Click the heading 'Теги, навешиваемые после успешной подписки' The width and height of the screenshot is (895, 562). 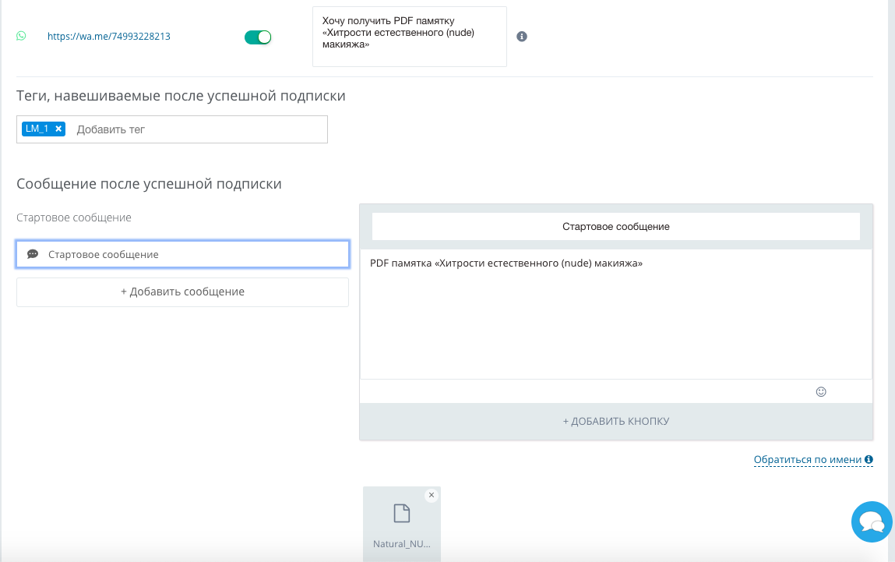click(181, 96)
